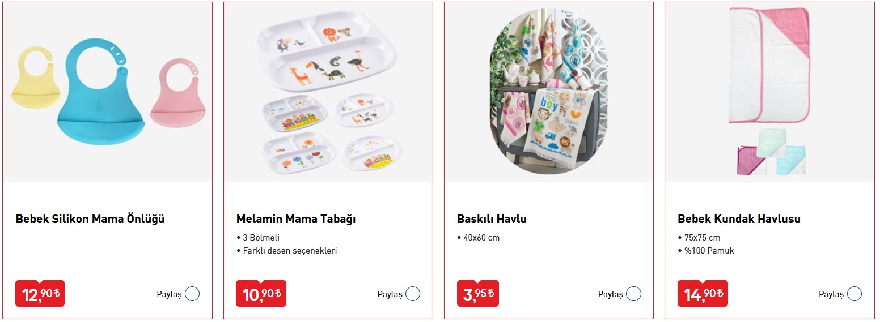Click the share circle icon for Baskılı Havlu
880x322 pixels.
coord(633,294)
